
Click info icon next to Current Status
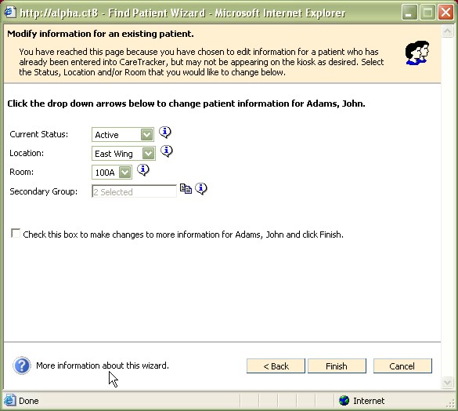click(165, 133)
